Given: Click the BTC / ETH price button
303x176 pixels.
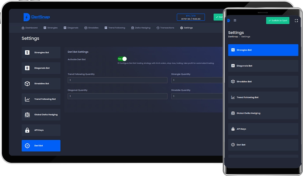Looking at the screenshot, I should pos(191,17).
